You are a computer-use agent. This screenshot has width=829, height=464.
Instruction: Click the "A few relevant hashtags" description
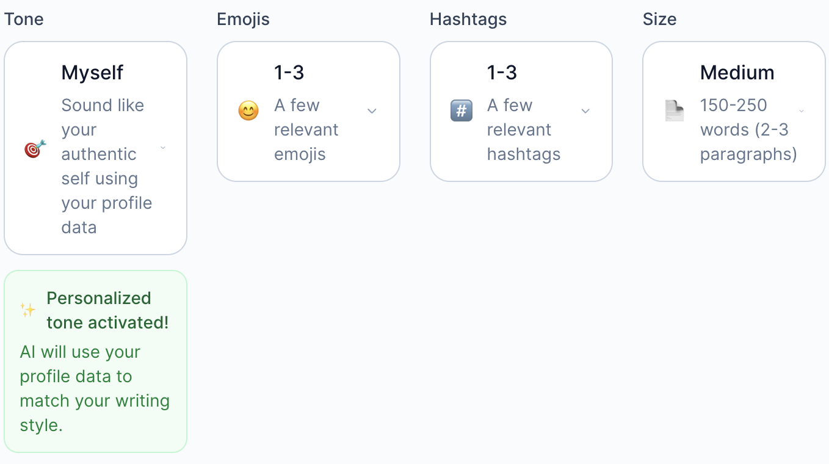coord(523,129)
